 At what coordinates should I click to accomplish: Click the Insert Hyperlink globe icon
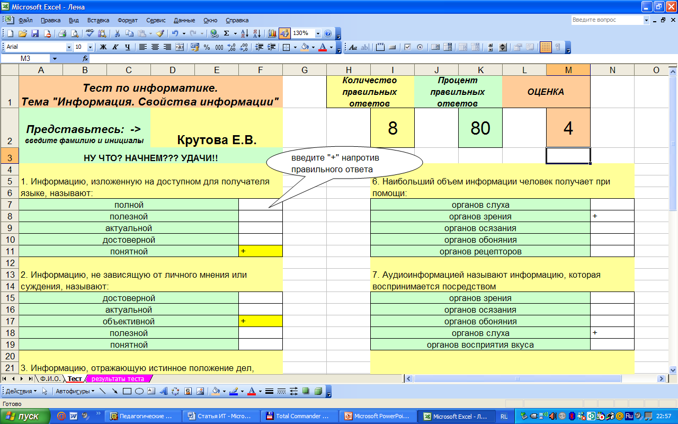pyautogui.click(x=214, y=33)
